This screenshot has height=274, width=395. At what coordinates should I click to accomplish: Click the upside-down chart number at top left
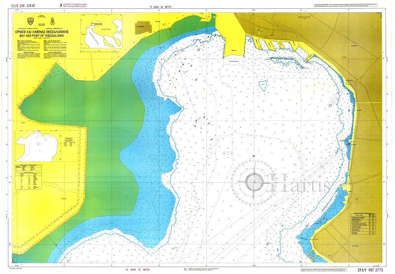[22, 5]
